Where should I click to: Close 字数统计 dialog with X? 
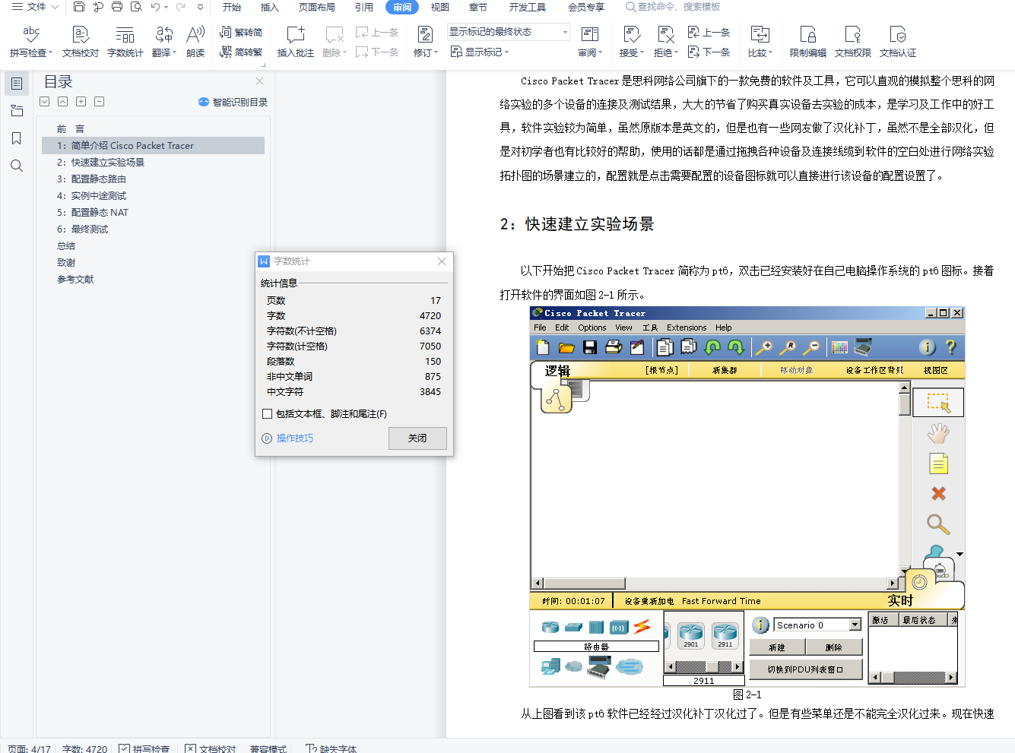(442, 261)
